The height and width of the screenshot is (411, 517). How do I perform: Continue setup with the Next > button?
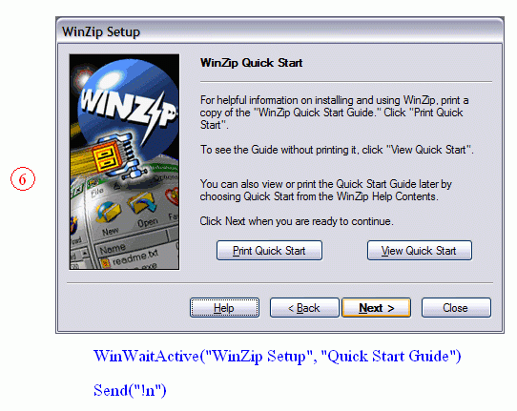click(376, 308)
